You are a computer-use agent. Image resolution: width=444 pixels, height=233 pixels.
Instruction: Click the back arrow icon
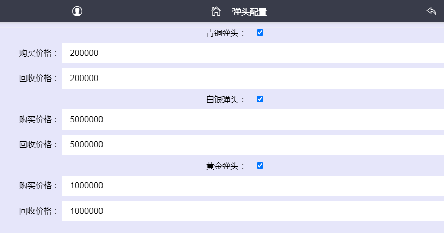tap(431, 11)
